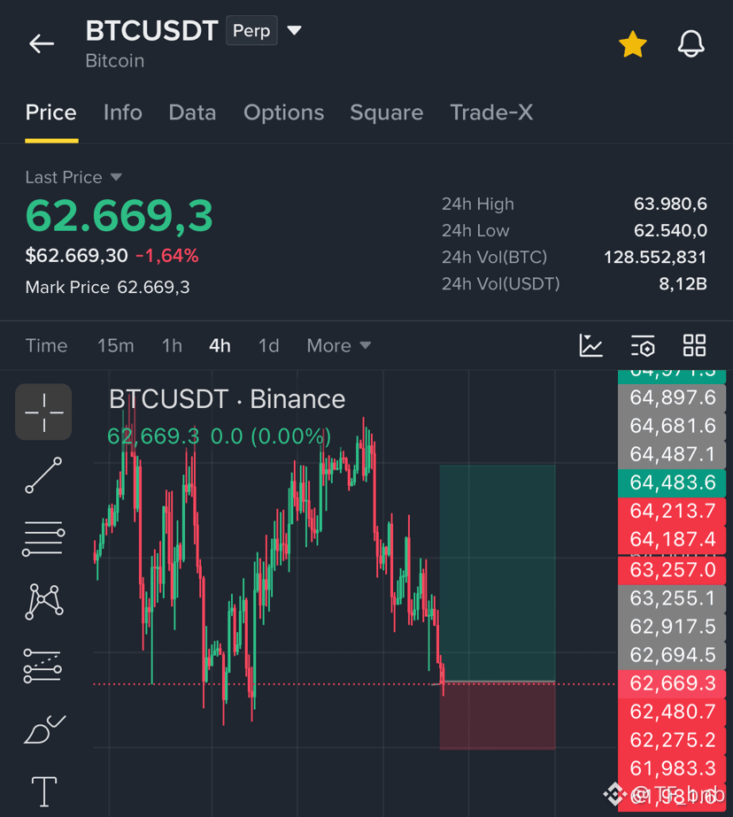The width and height of the screenshot is (733, 817).
Task: Select the brush drawing tool
Action: point(44,729)
